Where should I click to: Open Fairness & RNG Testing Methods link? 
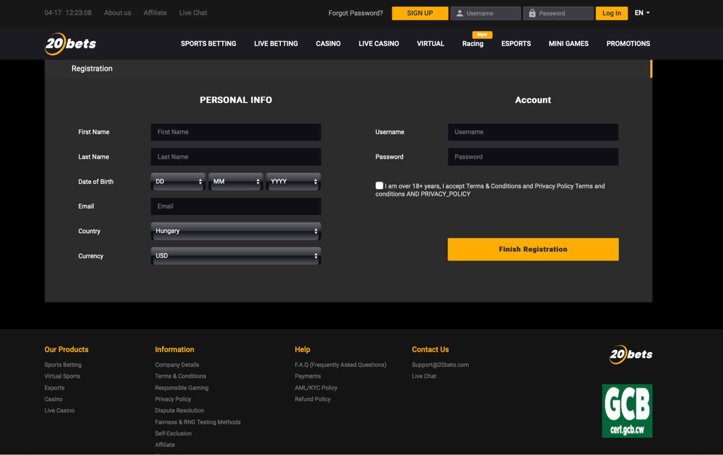(x=197, y=422)
